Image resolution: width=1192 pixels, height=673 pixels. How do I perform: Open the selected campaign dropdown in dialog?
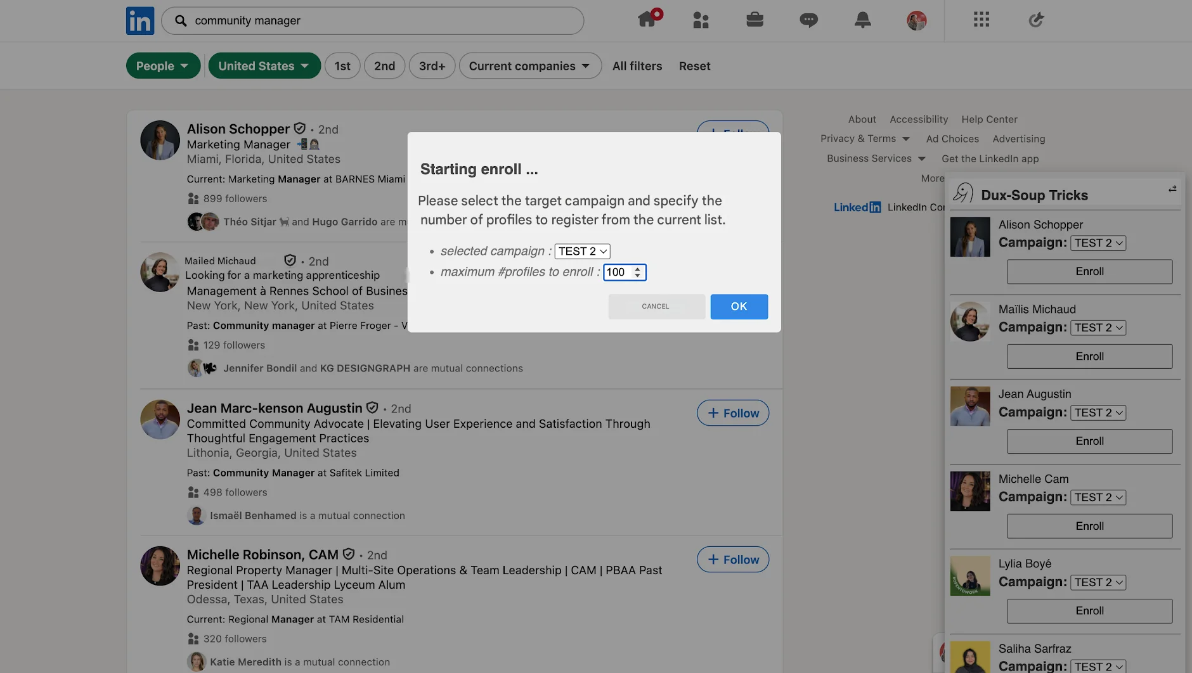click(x=582, y=251)
